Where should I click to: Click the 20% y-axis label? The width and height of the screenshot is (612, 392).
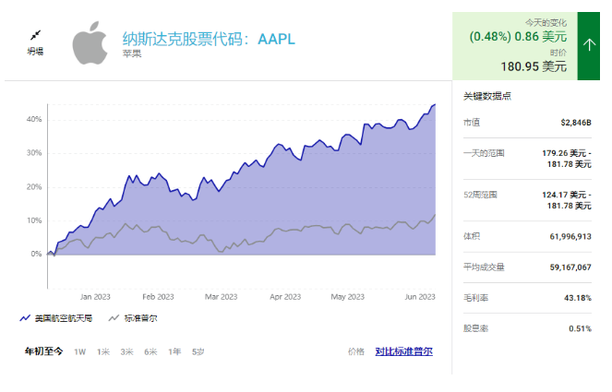34,187
